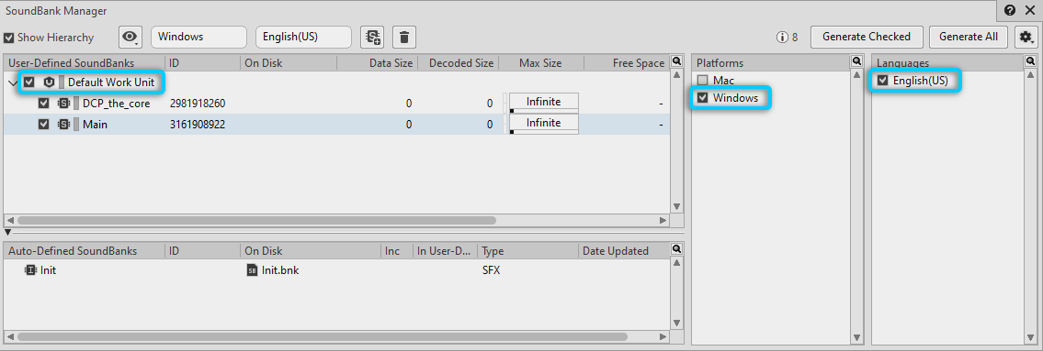The width and height of the screenshot is (1043, 351).
Task: Open the Windows platform selector
Action: coord(198,38)
